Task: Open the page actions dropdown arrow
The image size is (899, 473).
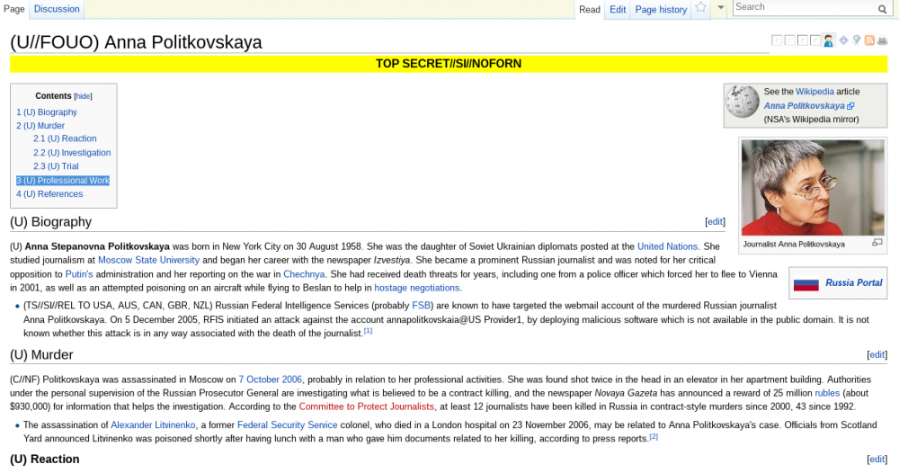Action: [721, 8]
